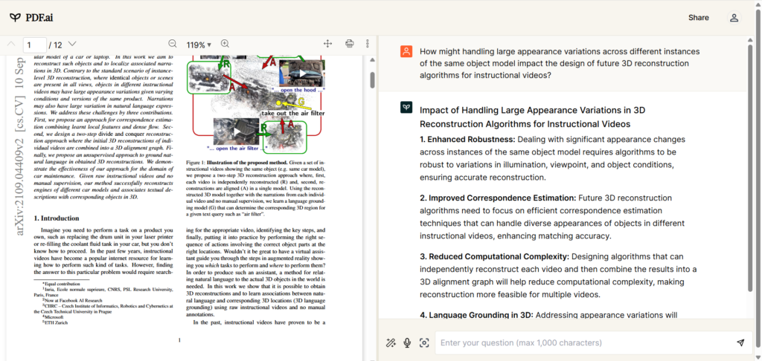Click the magic wand prompt icon
This screenshot has width=762, height=361.
[x=390, y=342]
